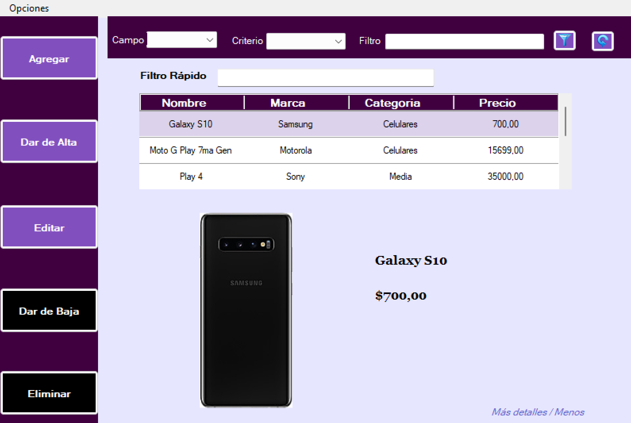Sort by the Precio column header

pos(497,103)
